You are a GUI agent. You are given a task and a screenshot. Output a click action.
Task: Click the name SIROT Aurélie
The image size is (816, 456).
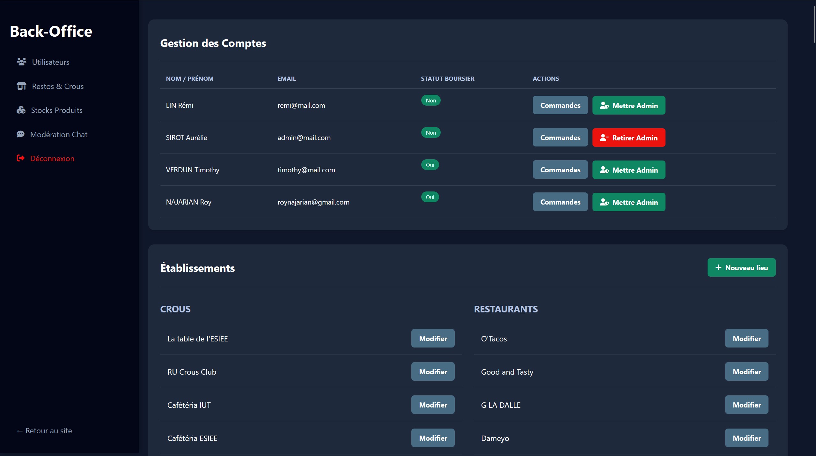point(187,138)
